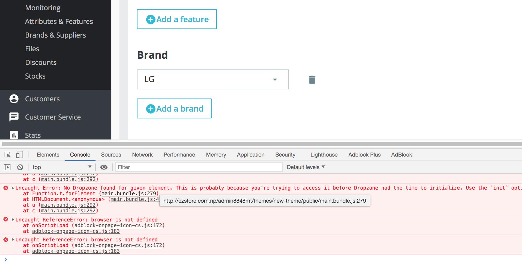
Task: Open the Default levels dropdown
Action: pyautogui.click(x=306, y=167)
